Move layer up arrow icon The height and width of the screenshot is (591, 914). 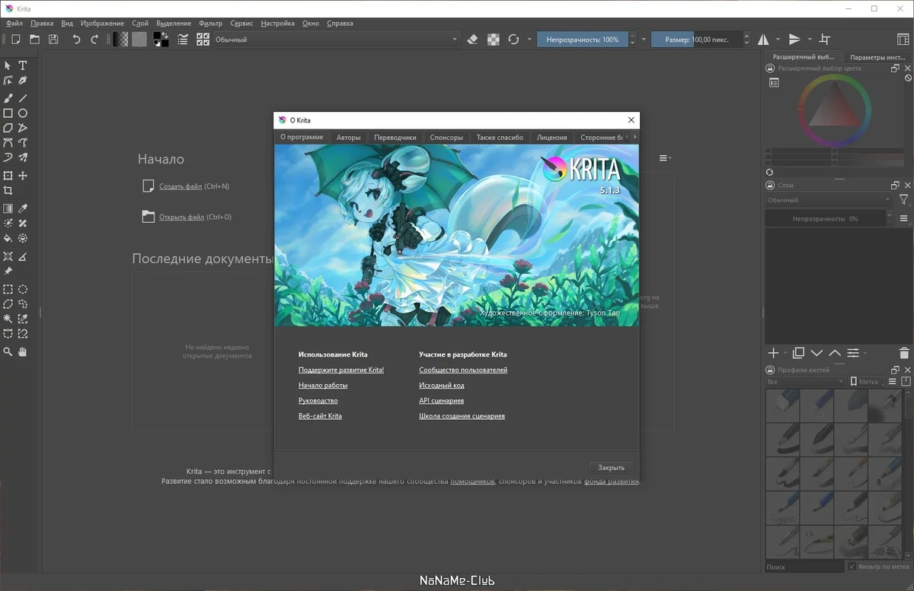[835, 353]
